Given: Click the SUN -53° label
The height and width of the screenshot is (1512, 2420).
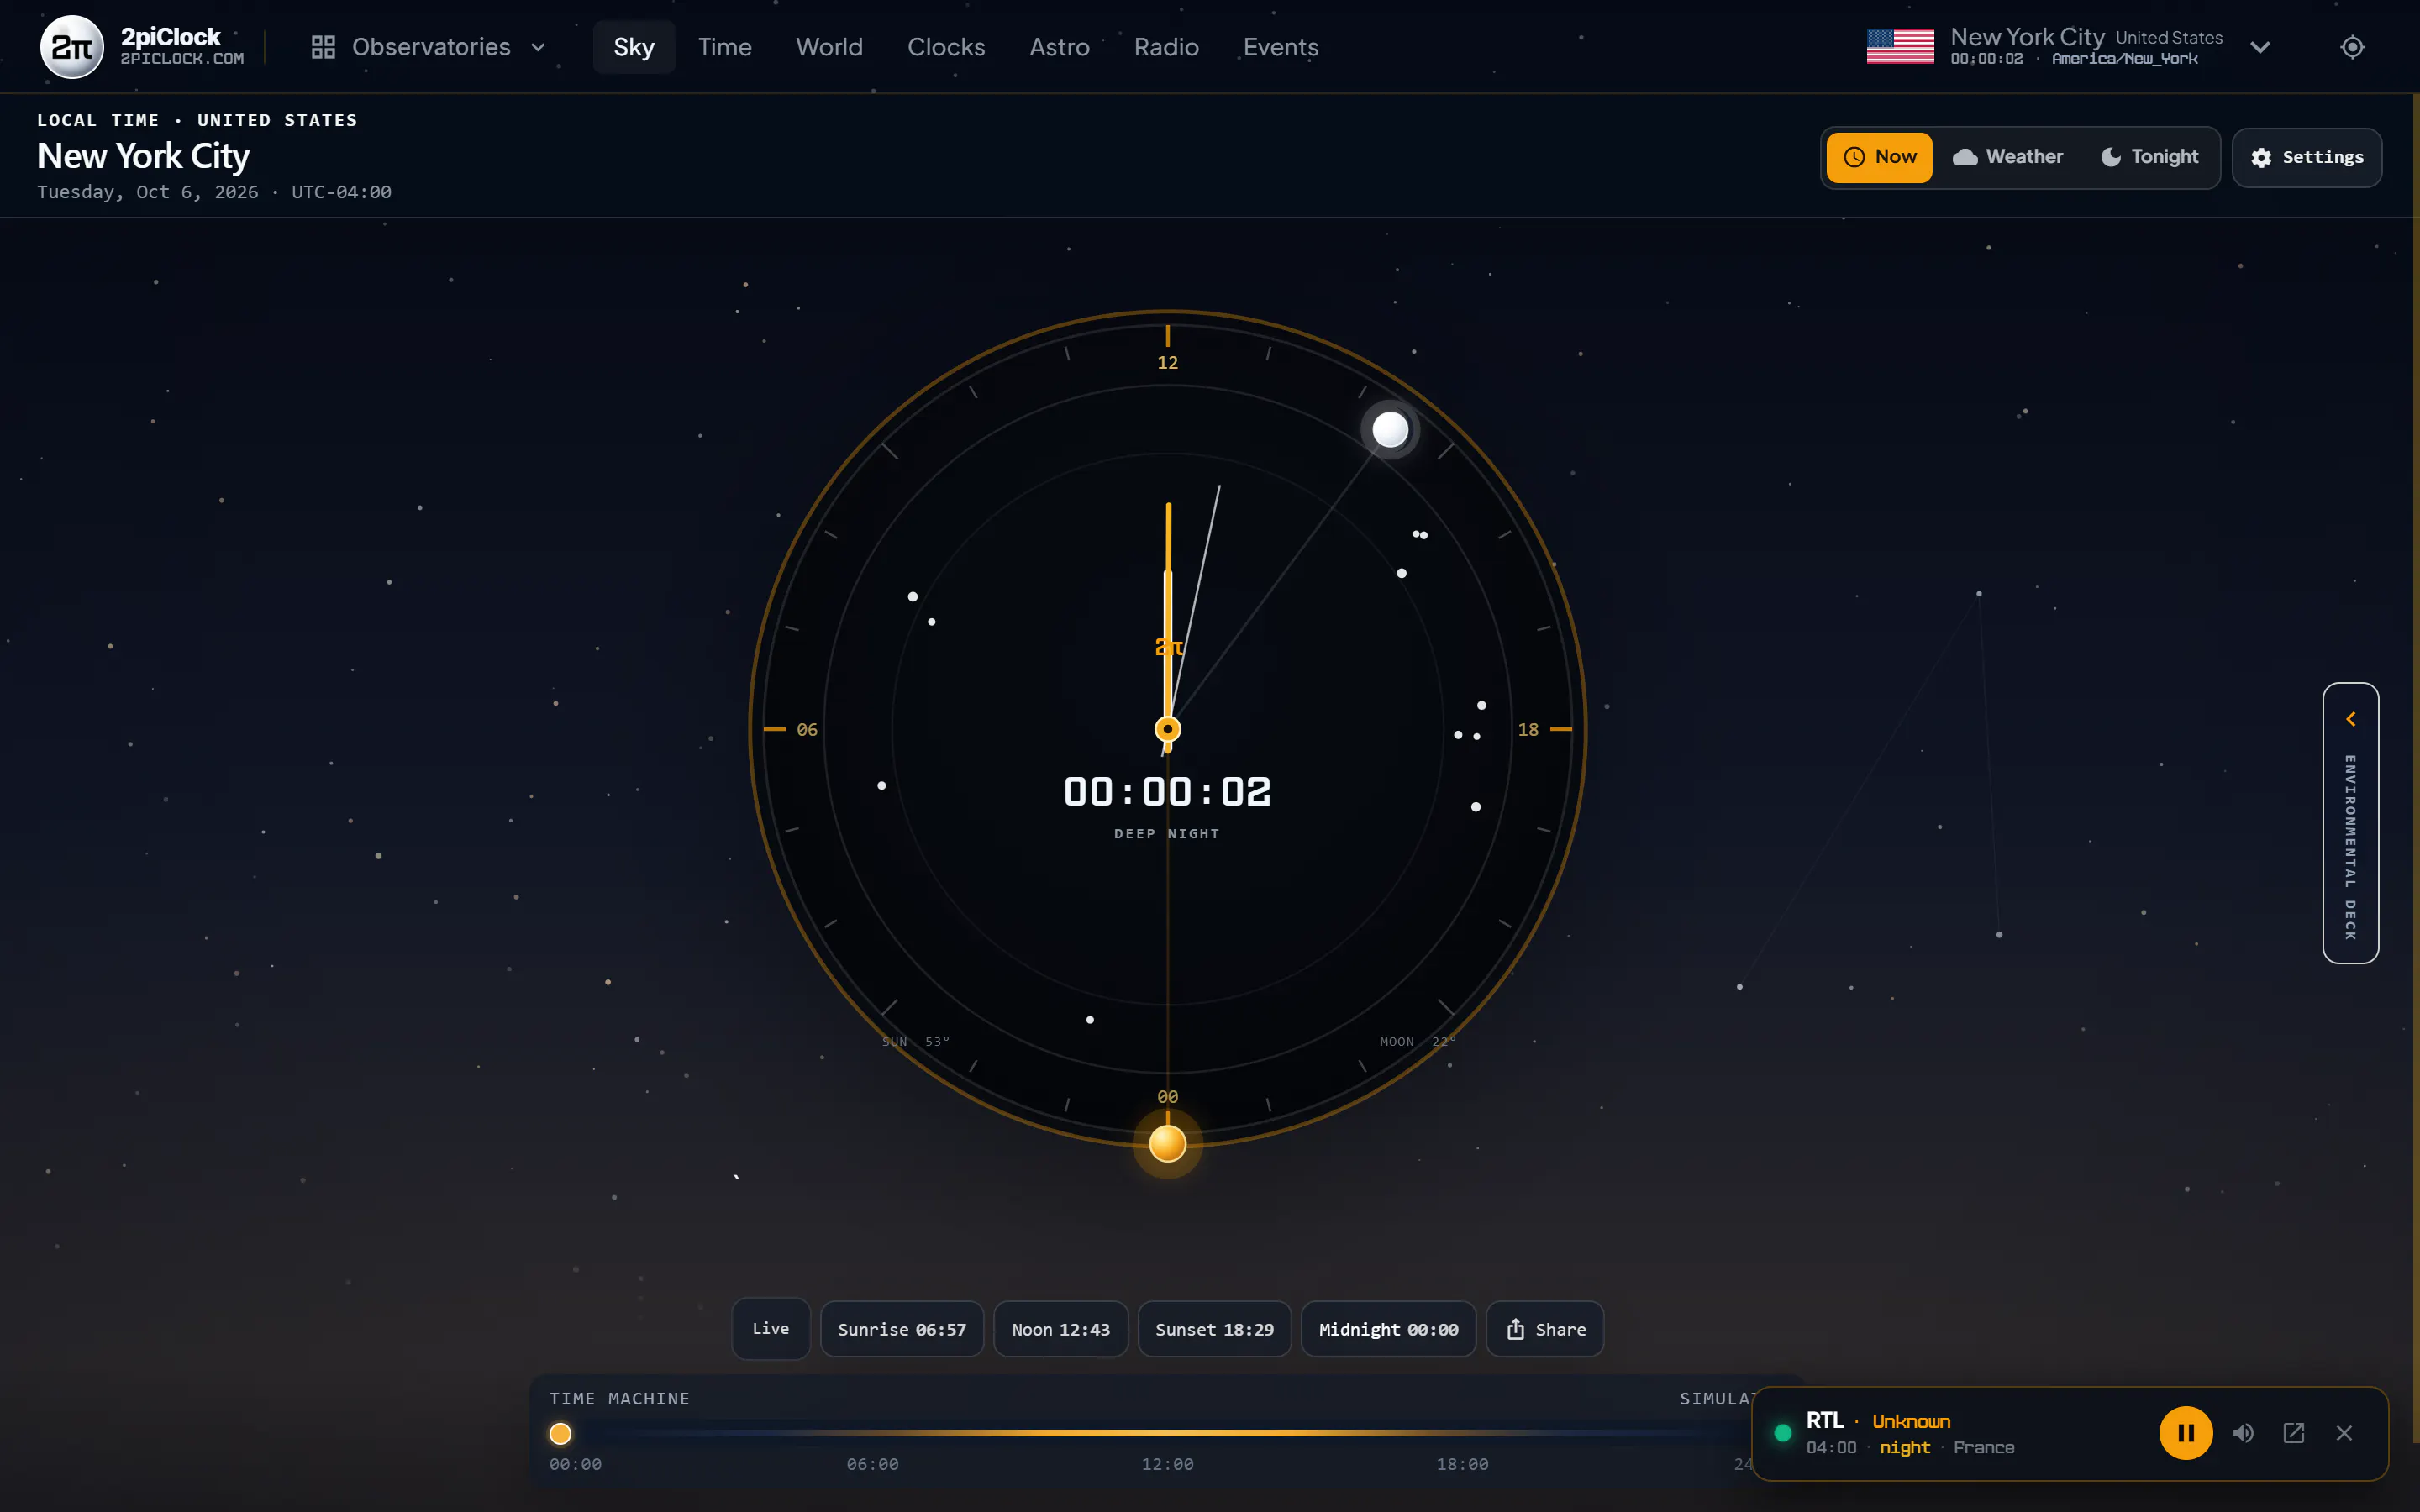Looking at the screenshot, I should pyautogui.click(x=915, y=1041).
